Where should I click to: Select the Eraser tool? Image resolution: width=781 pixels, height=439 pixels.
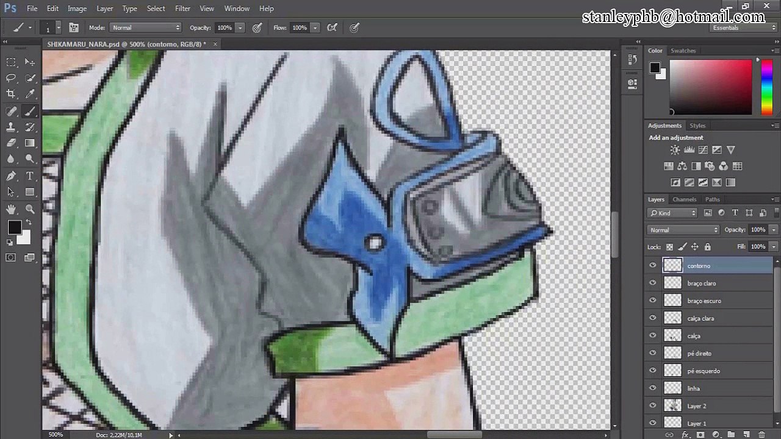[x=11, y=143]
